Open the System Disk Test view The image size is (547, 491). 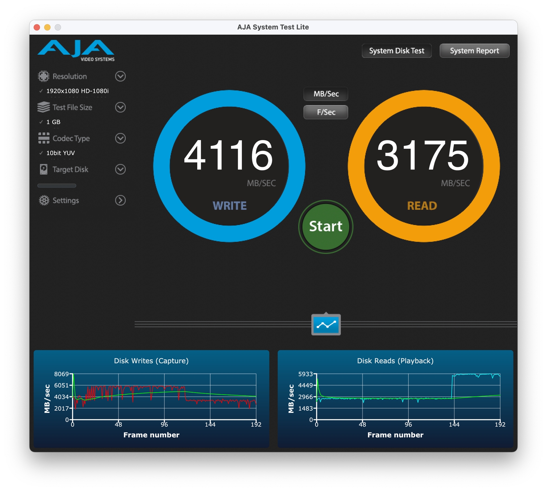(x=397, y=51)
